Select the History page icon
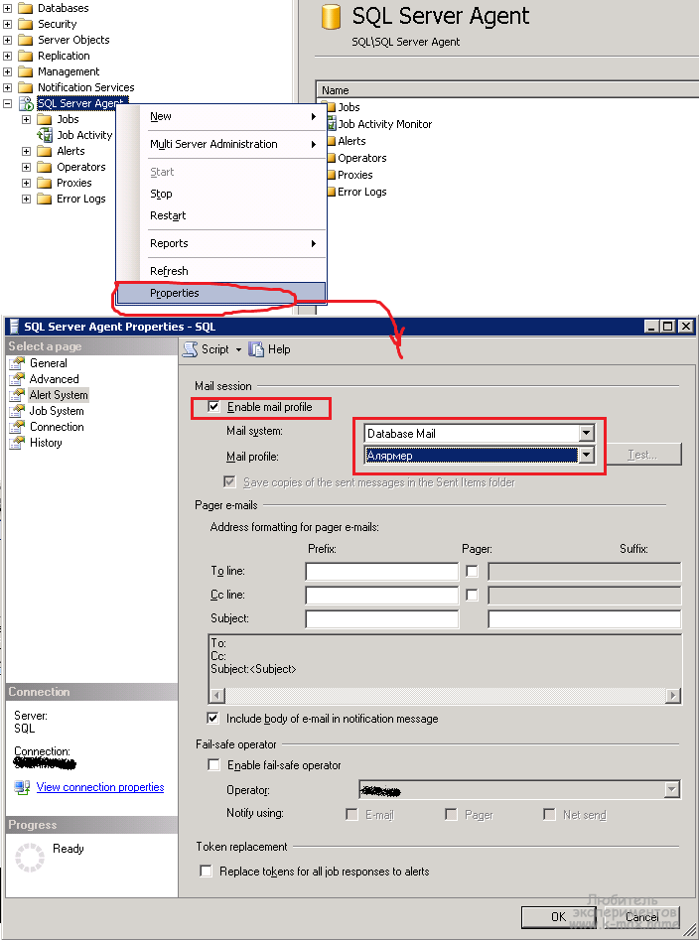This screenshot has height=941, width=699. click(x=17, y=443)
